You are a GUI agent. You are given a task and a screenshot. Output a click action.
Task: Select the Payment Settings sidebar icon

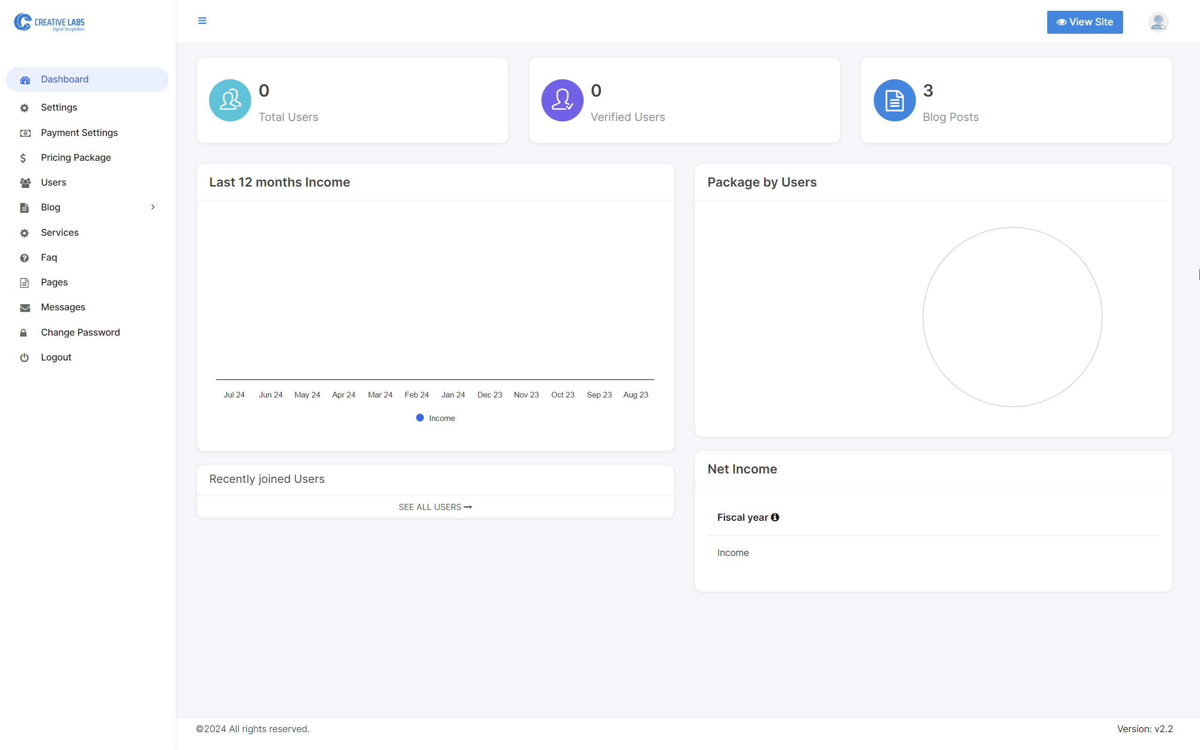point(25,133)
